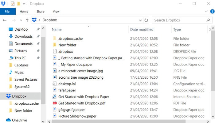The height and width of the screenshot is (123, 215).
Task: Select Get Started with Dropbox Paper shortcut
Action: pyautogui.click(x=84, y=97)
